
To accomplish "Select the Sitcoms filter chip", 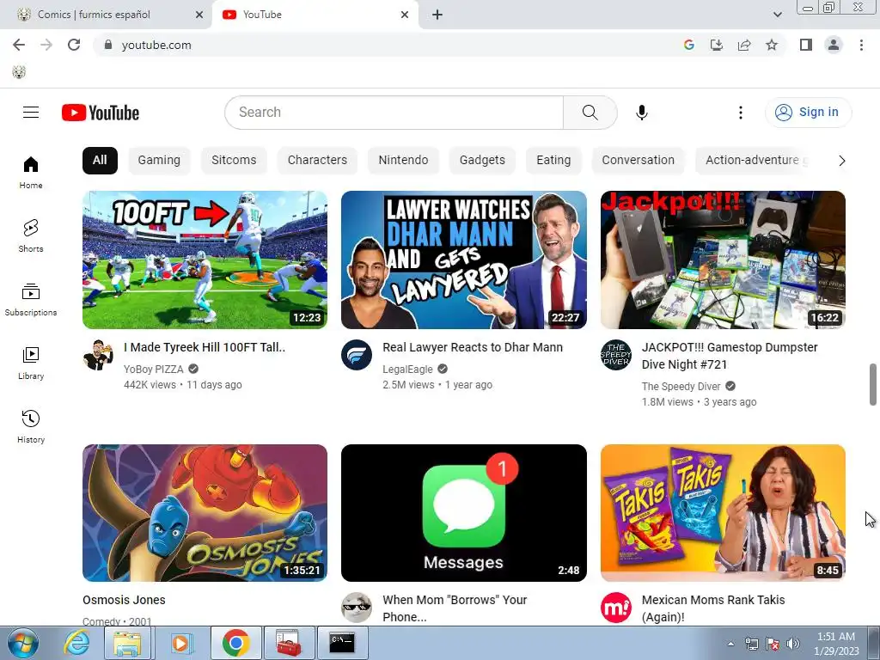I will point(234,161).
